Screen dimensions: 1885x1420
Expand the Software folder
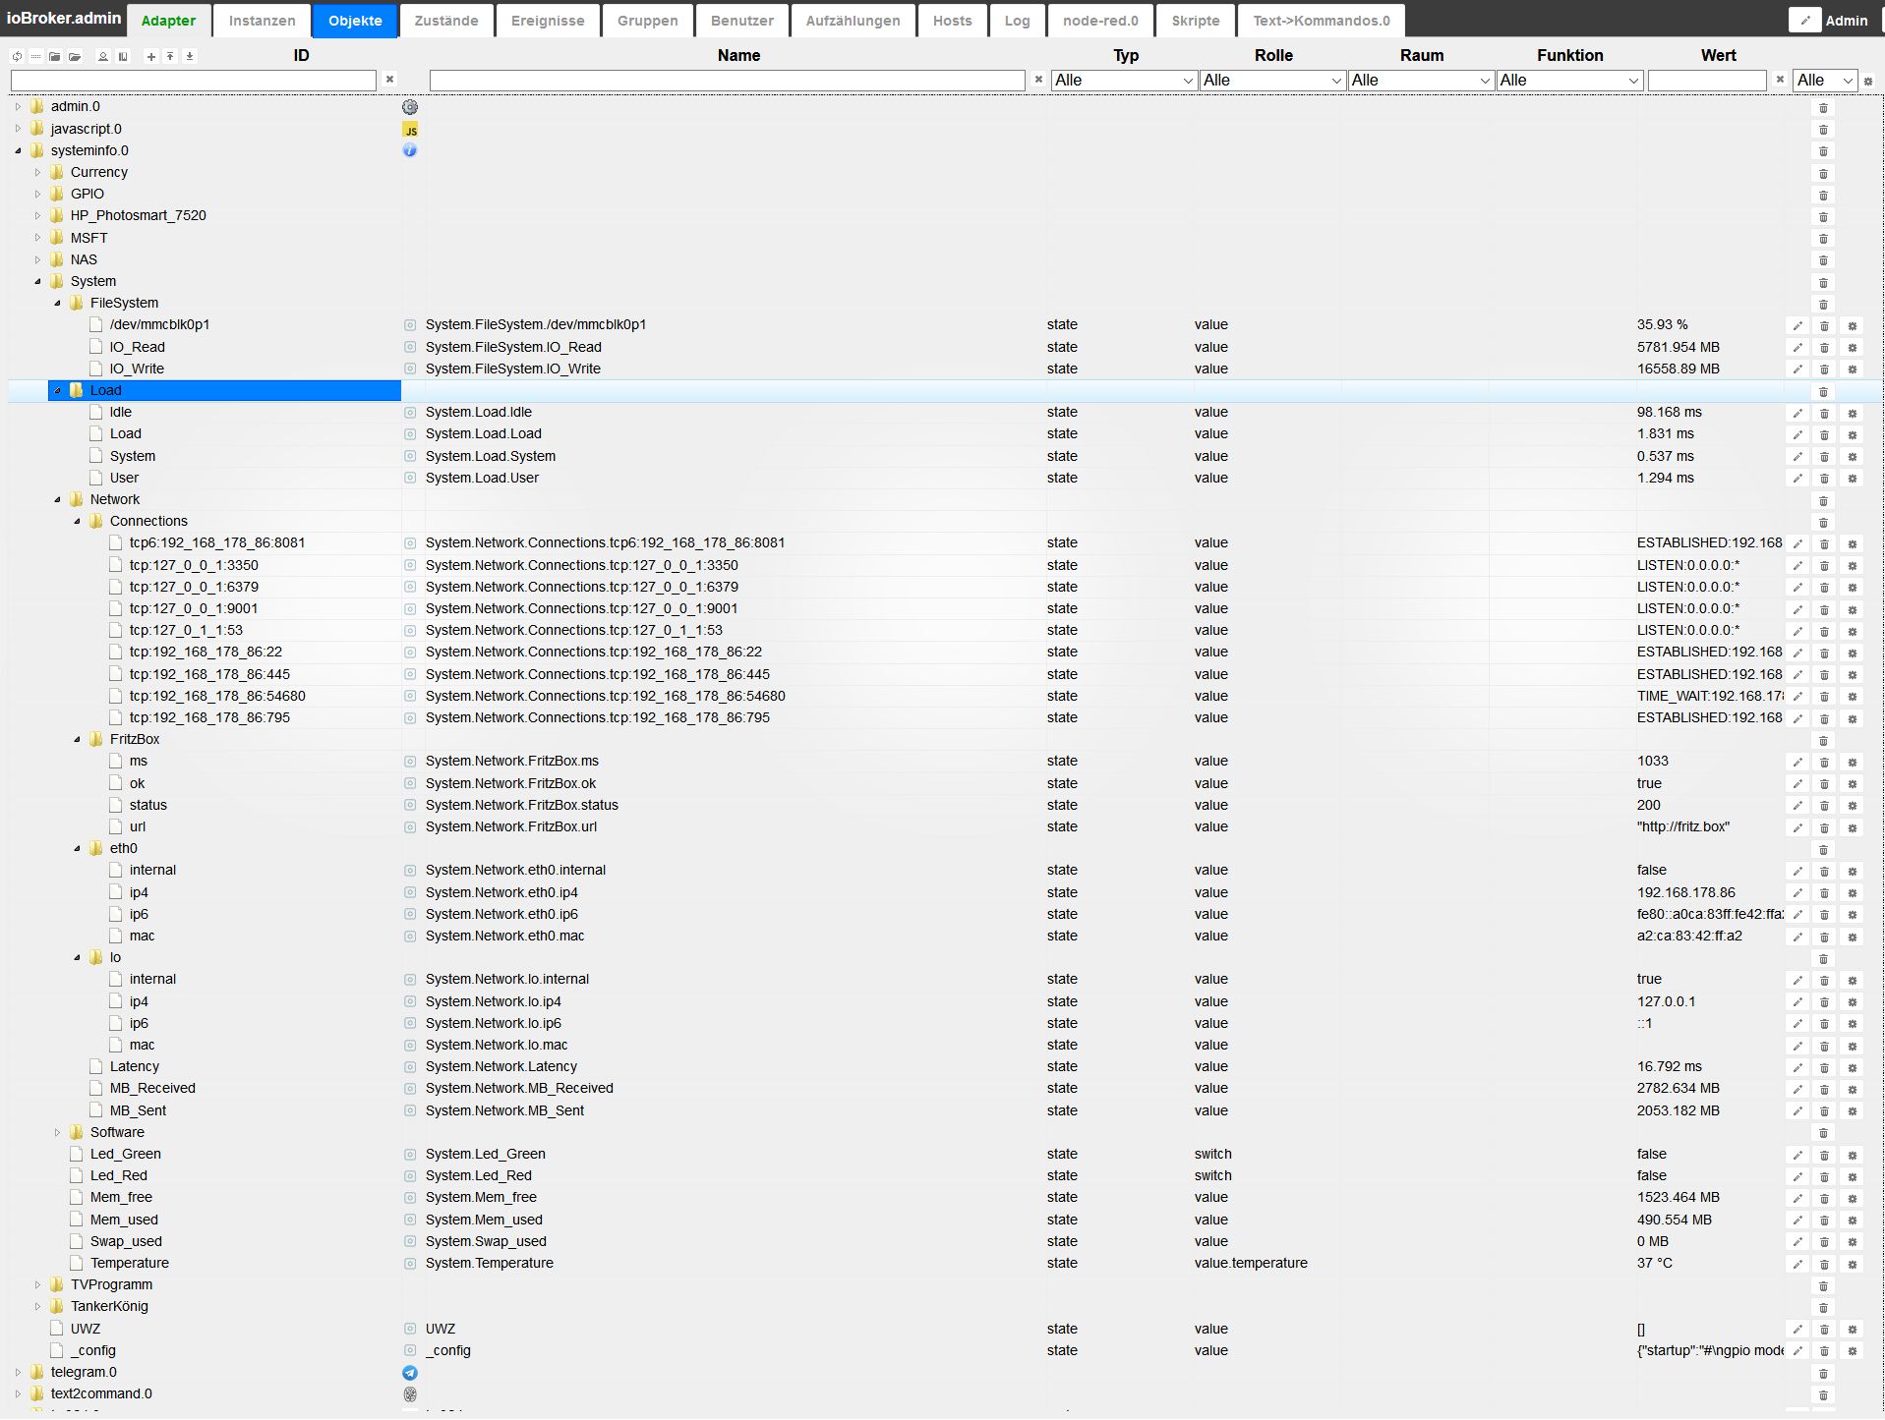[x=57, y=1133]
